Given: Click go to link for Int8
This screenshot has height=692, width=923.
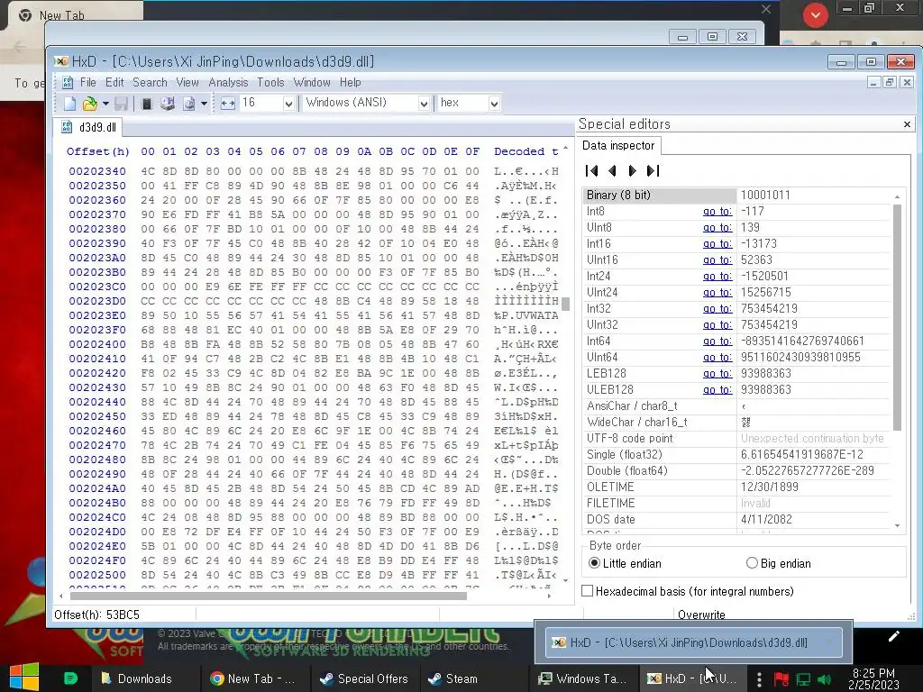Looking at the screenshot, I should pyautogui.click(x=717, y=211).
